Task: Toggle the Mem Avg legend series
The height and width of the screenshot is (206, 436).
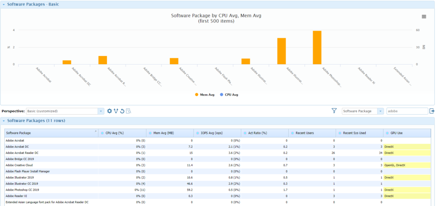Action: (x=205, y=95)
